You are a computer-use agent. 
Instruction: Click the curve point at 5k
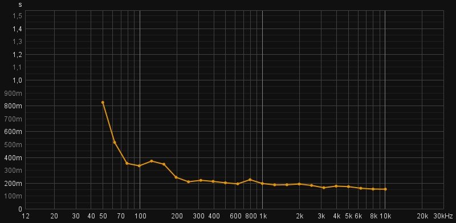[x=348, y=186]
